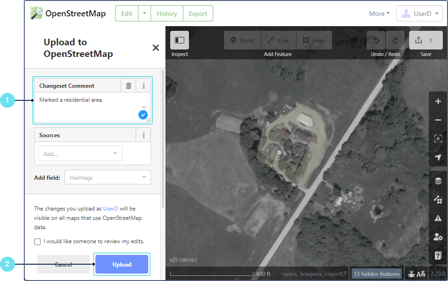Switch to the History tab
448x281 pixels.
(166, 14)
